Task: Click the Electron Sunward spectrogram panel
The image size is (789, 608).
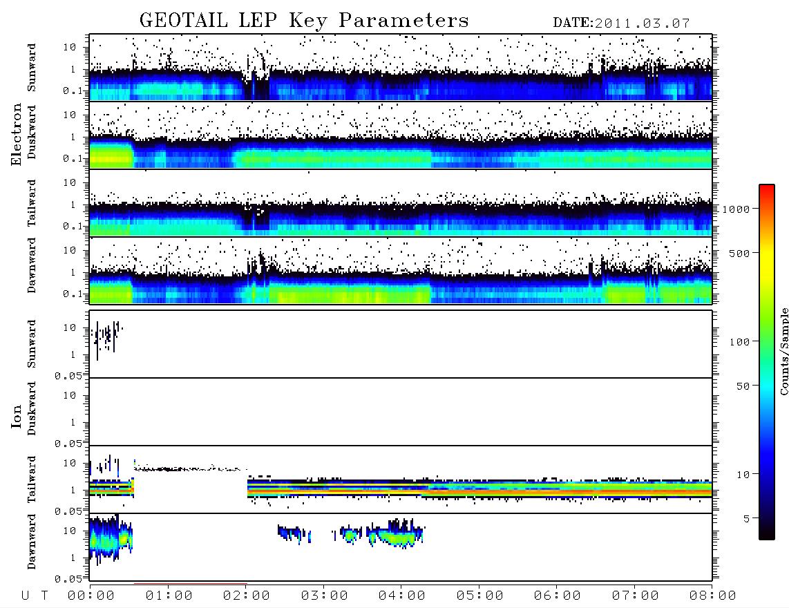Action: point(401,67)
